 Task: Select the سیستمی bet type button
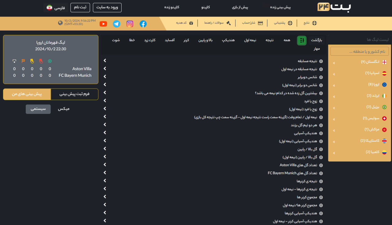[38, 109]
